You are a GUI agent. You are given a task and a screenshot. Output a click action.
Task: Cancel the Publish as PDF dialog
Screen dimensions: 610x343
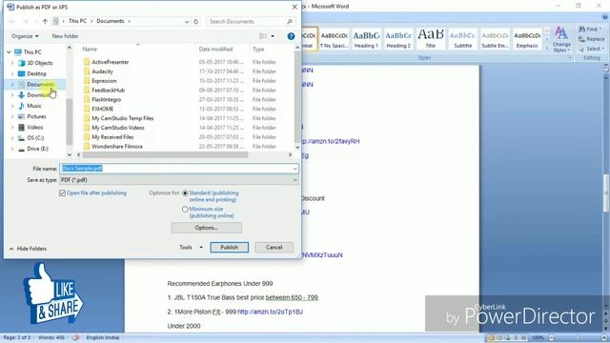click(x=274, y=248)
